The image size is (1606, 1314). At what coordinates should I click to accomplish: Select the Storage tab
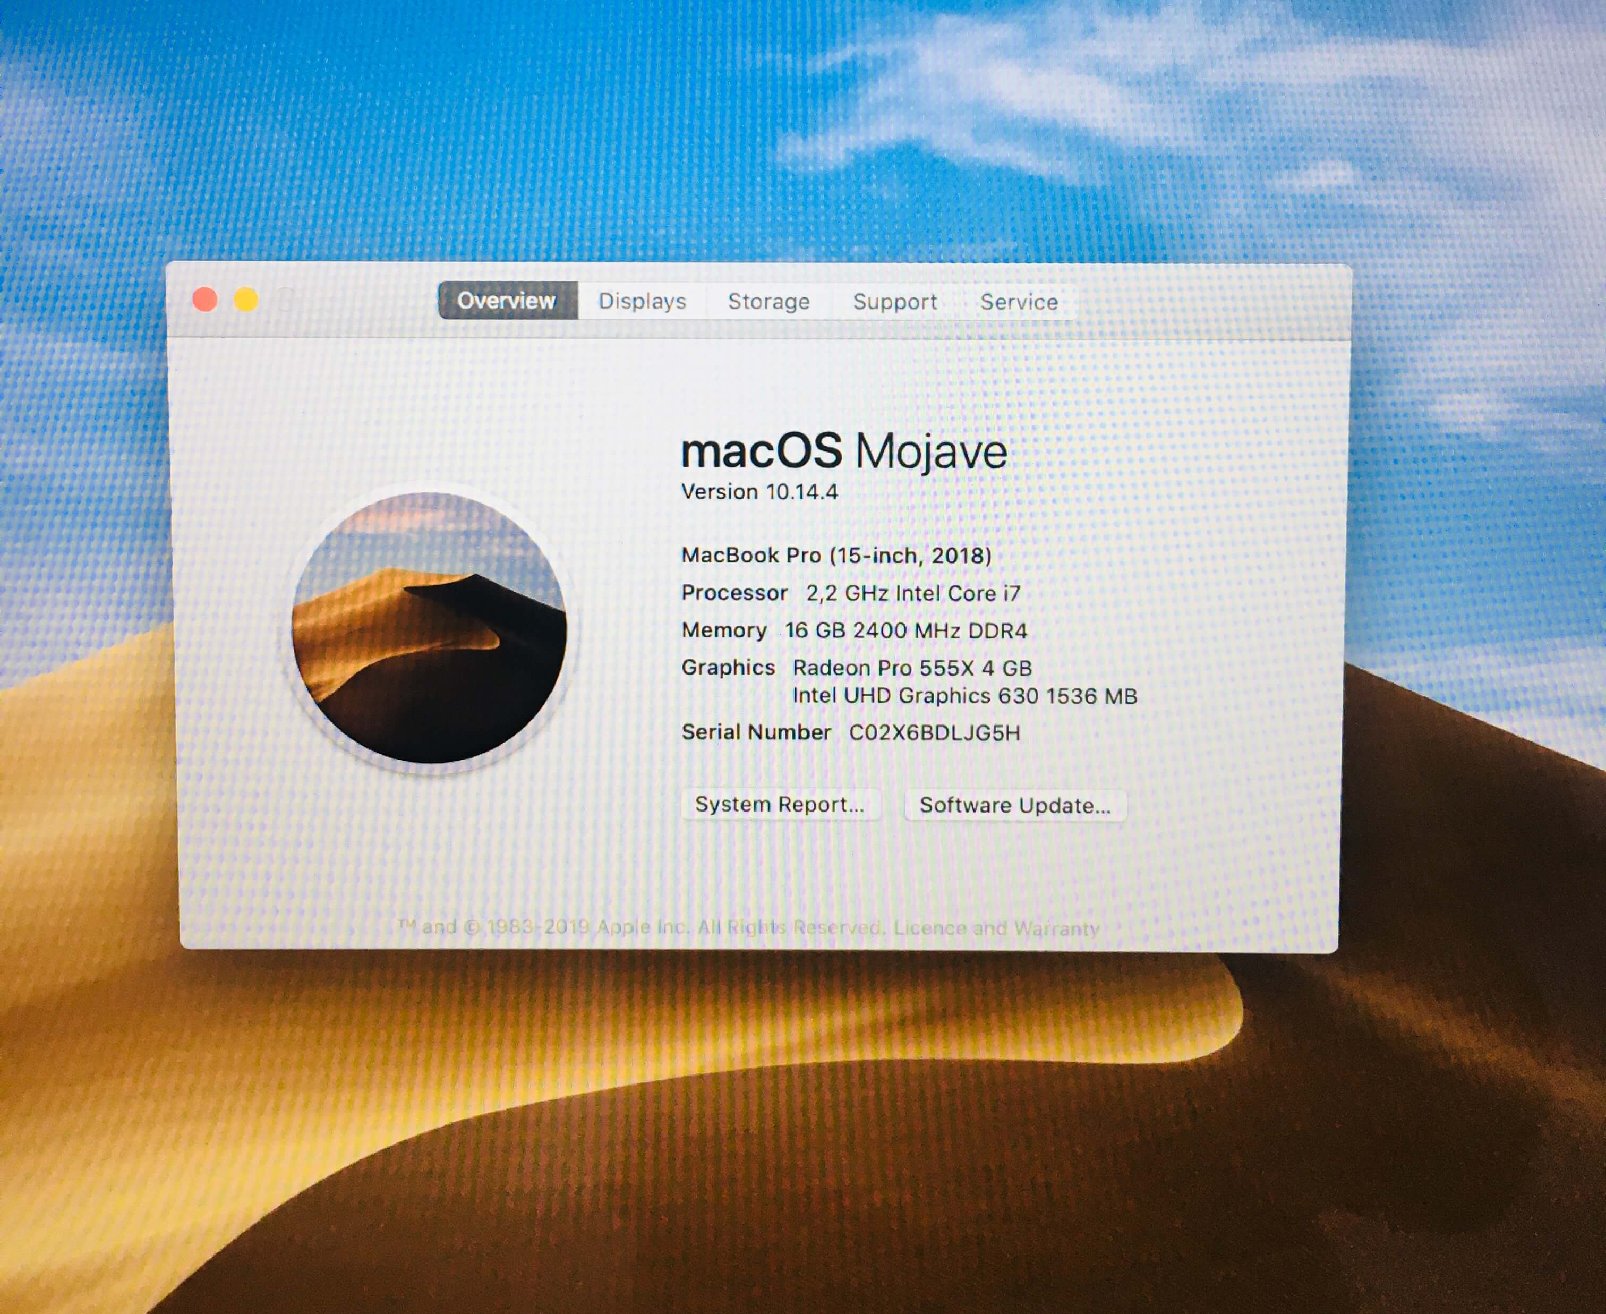(768, 302)
